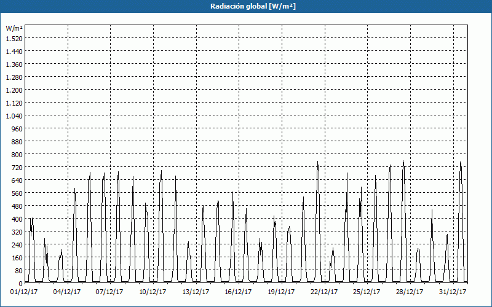Select the W/m² unit label above the y-axis
The width and height of the screenshot is (492, 307).
14,28
